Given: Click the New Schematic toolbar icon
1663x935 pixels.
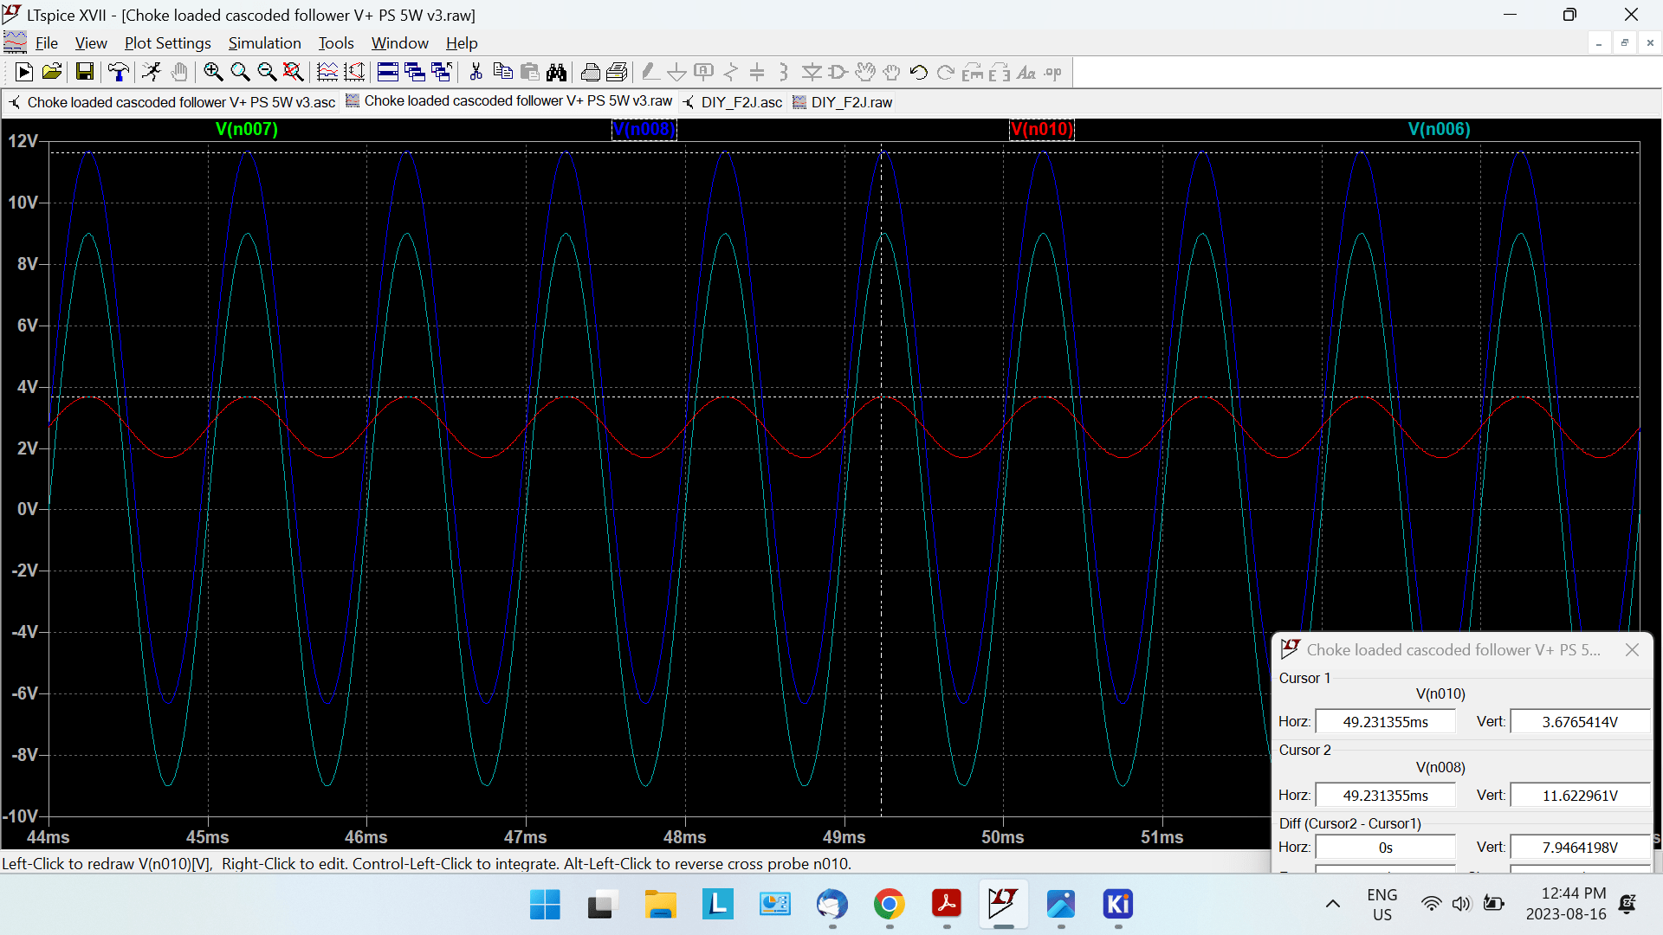Looking at the screenshot, I should click(x=24, y=73).
